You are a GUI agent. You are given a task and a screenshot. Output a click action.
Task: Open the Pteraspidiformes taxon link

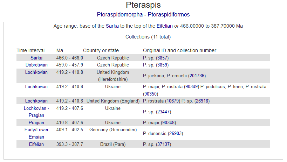pos(169,15)
